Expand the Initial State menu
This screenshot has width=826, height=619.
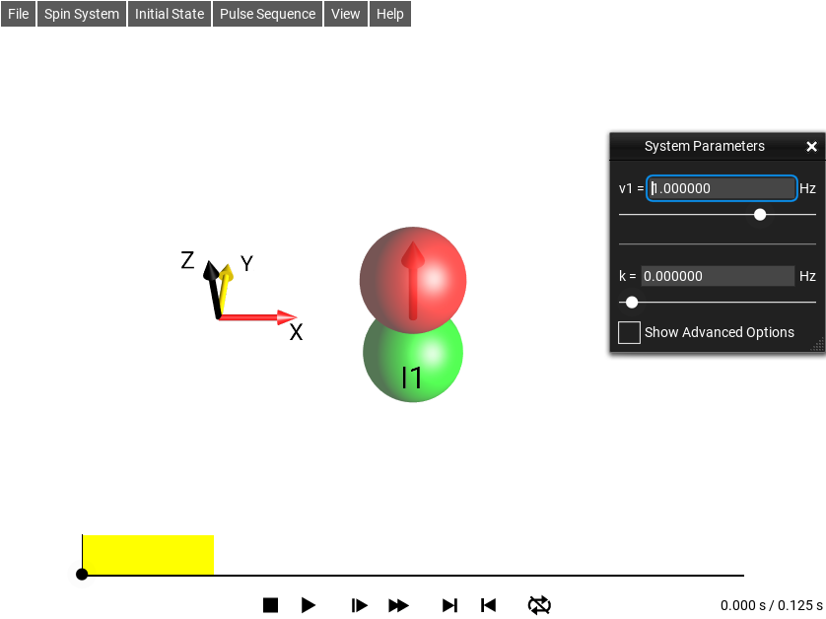pos(170,14)
